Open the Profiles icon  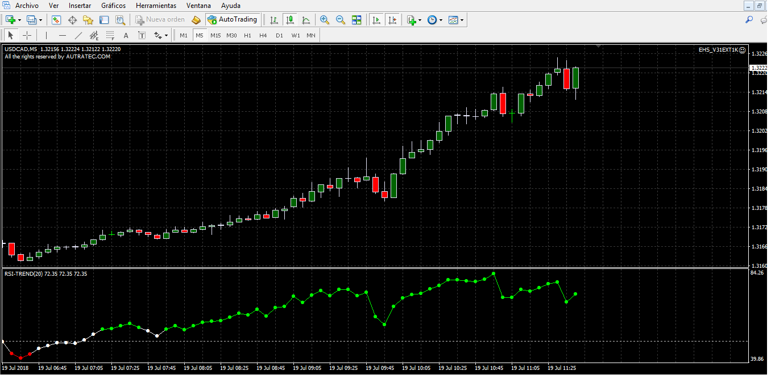32,20
